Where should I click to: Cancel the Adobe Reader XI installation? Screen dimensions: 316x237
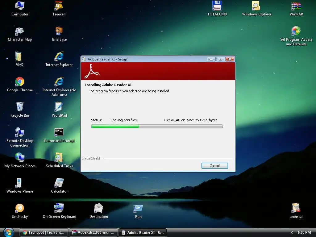(x=215, y=166)
